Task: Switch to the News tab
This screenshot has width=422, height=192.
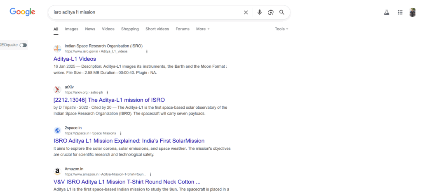Action: click(x=90, y=29)
